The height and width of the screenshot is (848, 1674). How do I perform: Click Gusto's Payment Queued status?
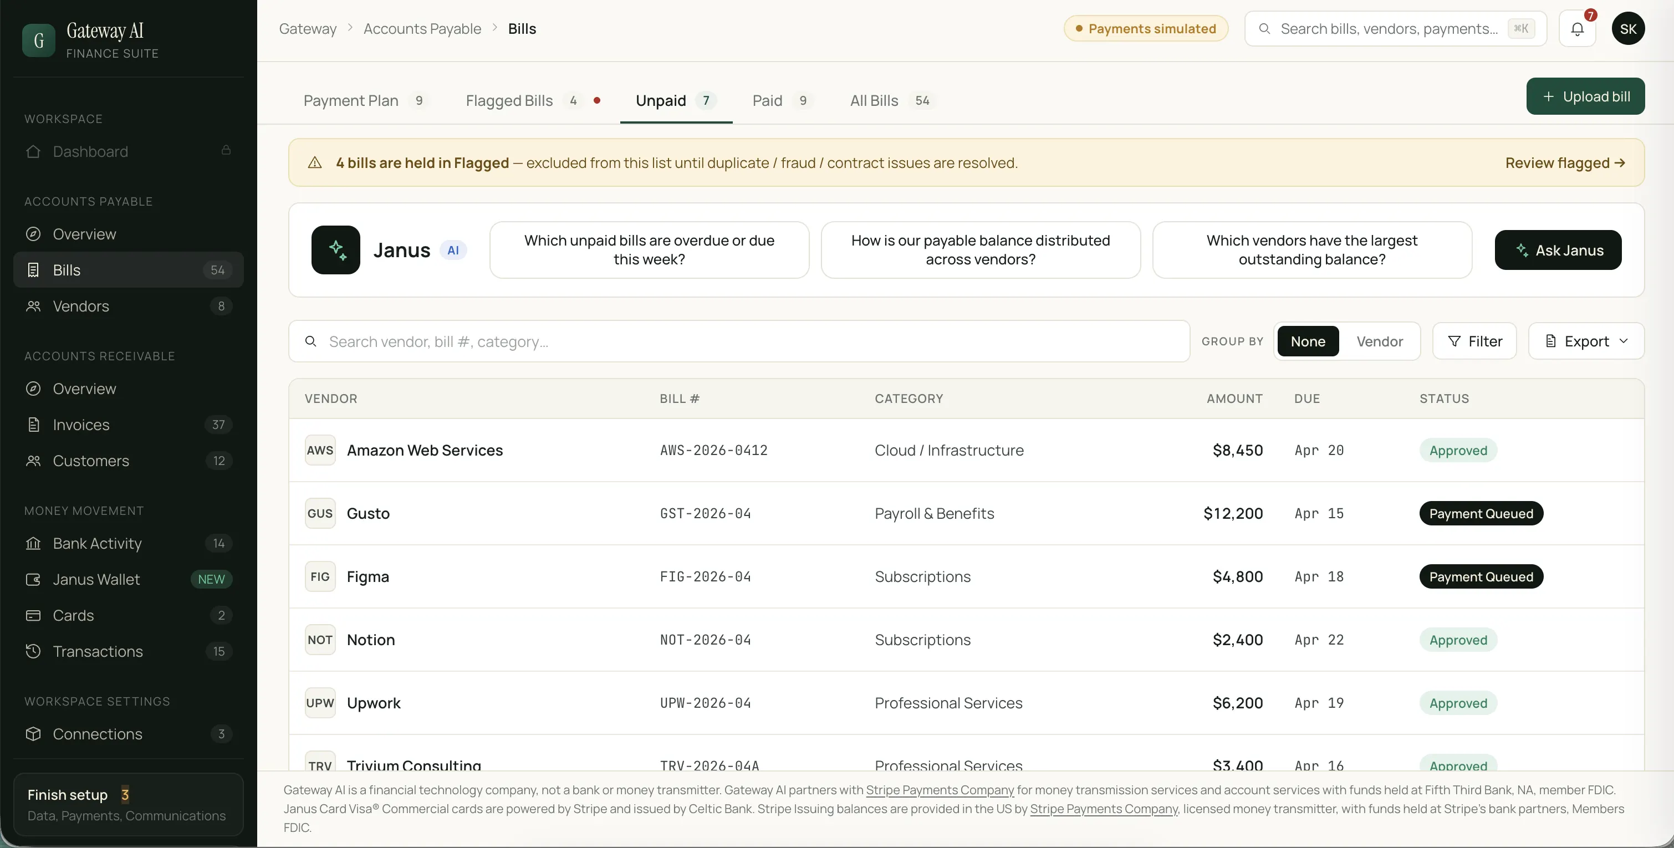(x=1481, y=513)
